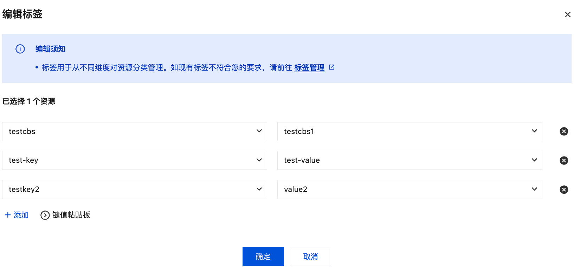The width and height of the screenshot is (580, 273).
Task: Remove the testkey2 tag row
Action: tap(564, 189)
